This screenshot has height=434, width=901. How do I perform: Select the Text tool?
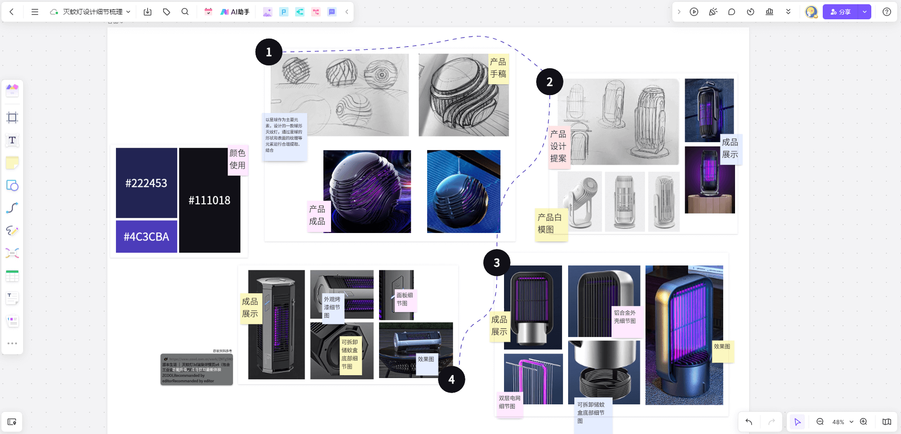(12, 140)
